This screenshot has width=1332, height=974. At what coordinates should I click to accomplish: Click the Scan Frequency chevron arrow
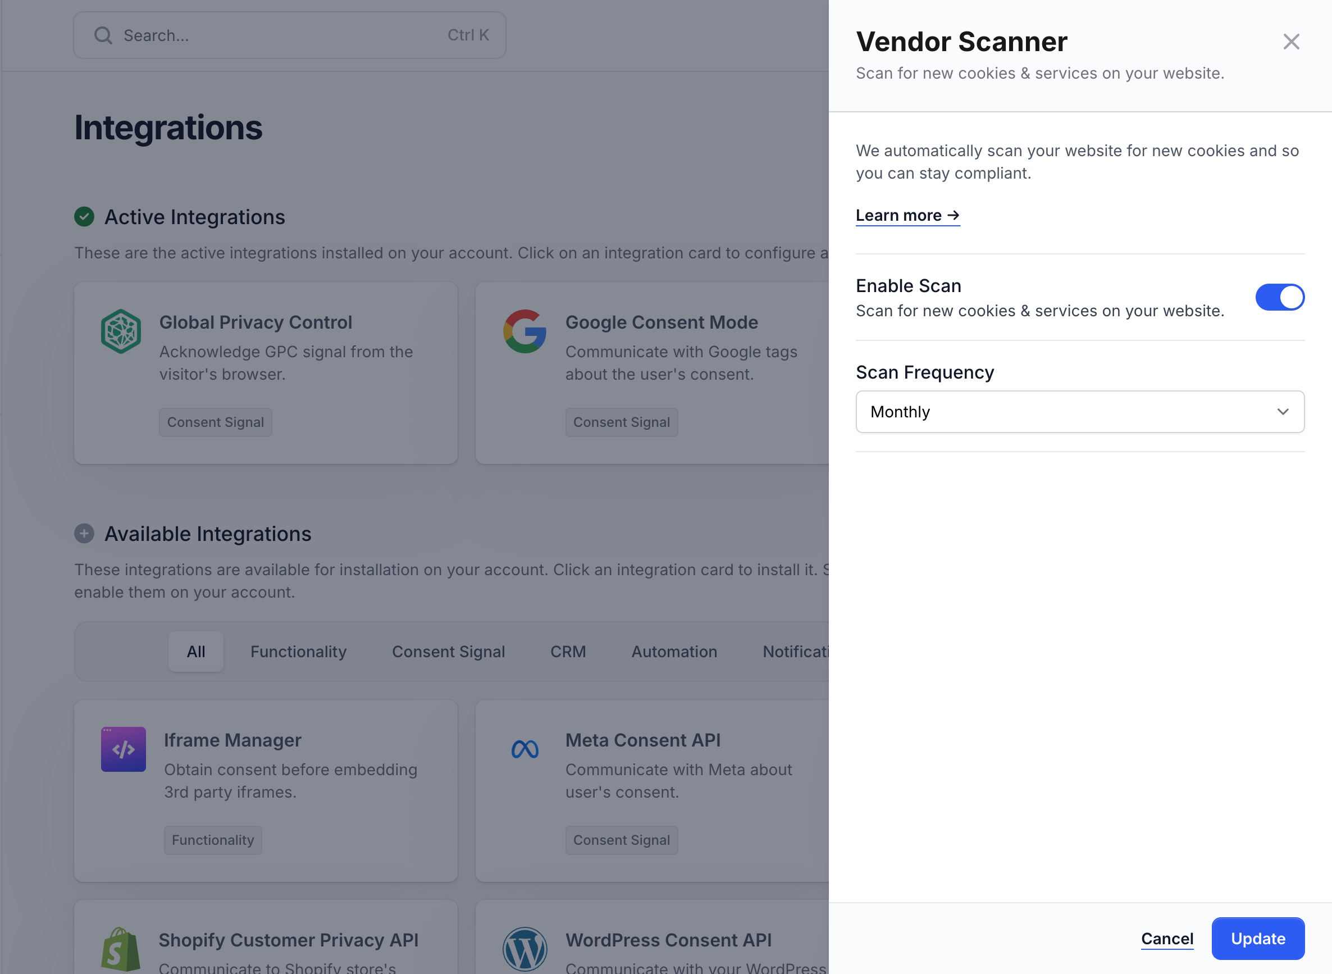(1283, 412)
